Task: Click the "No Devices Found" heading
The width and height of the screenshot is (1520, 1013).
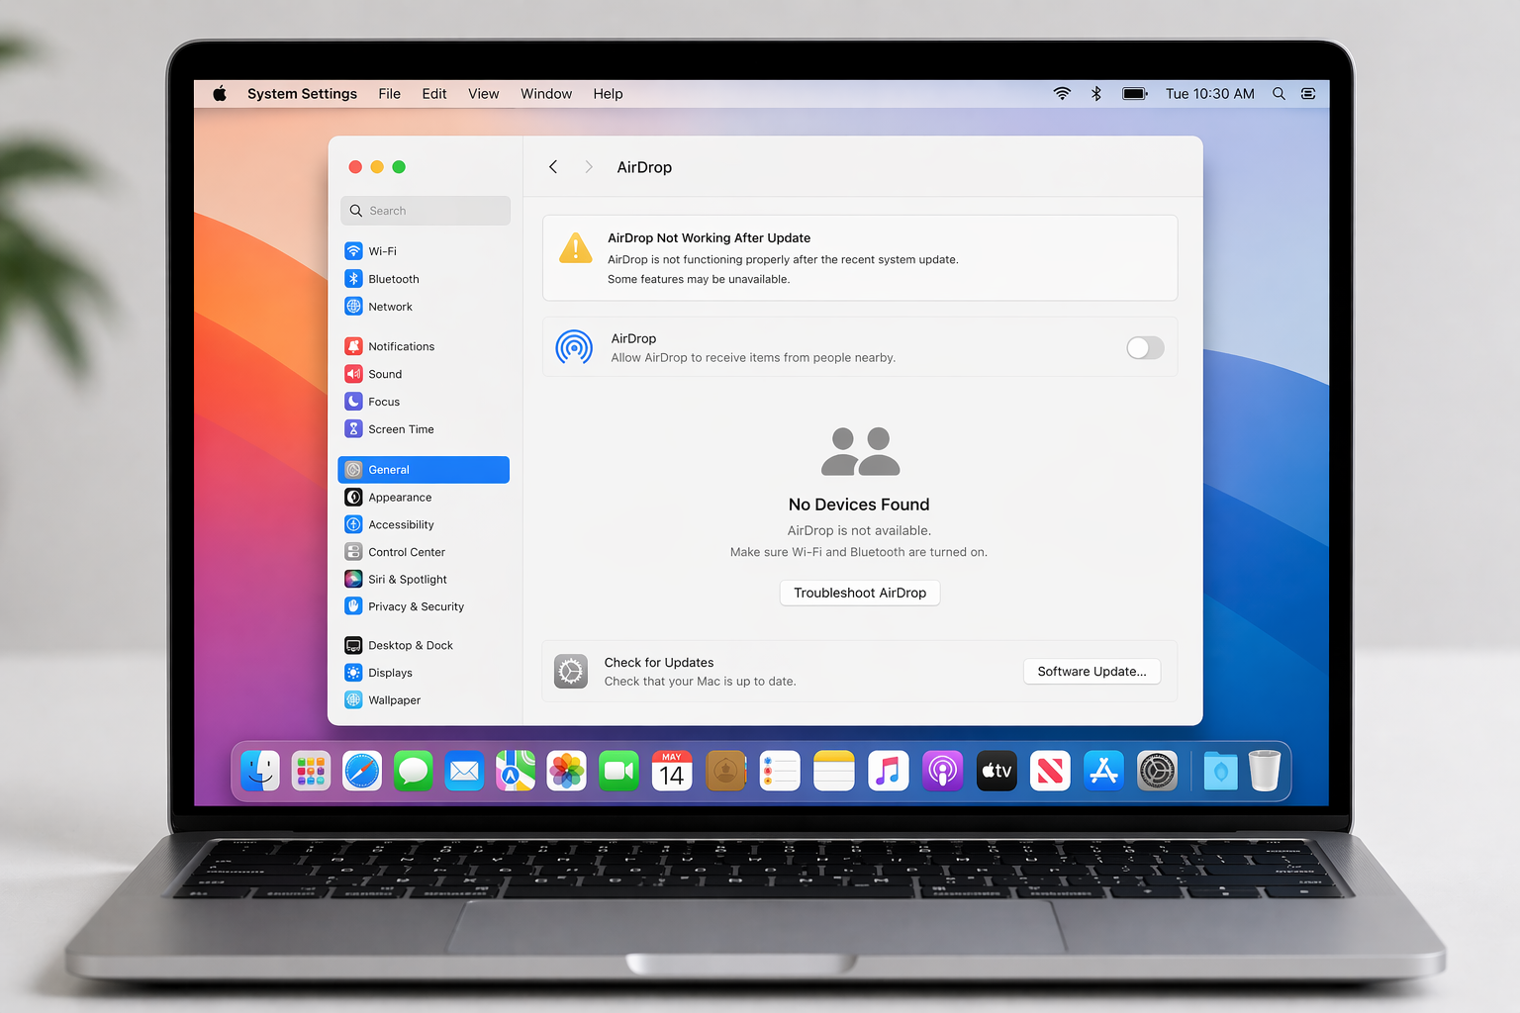Action: [859, 505]
